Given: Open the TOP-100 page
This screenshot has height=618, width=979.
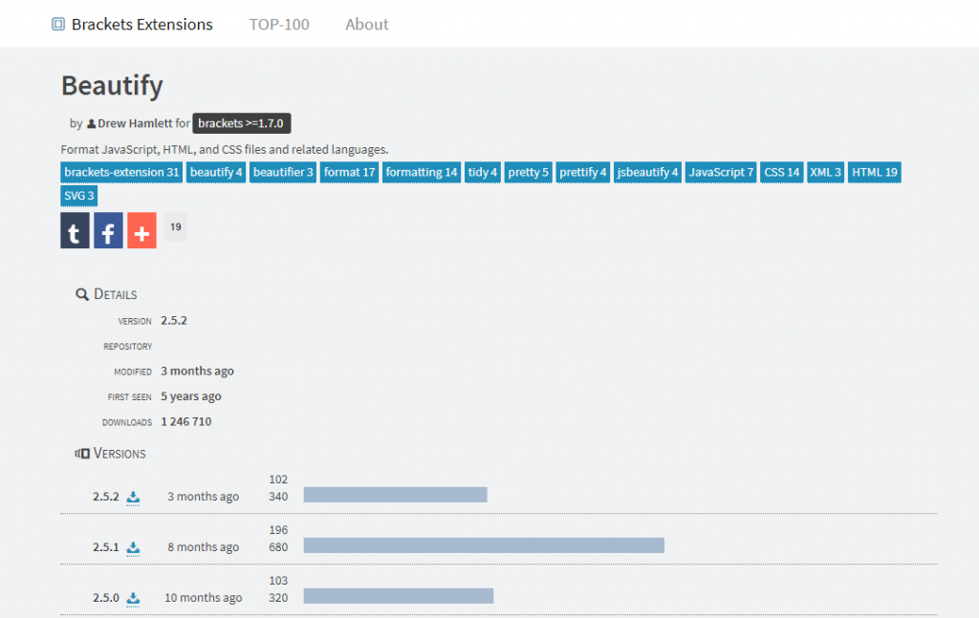Looking at the screenshot, I should pos(279,24).
